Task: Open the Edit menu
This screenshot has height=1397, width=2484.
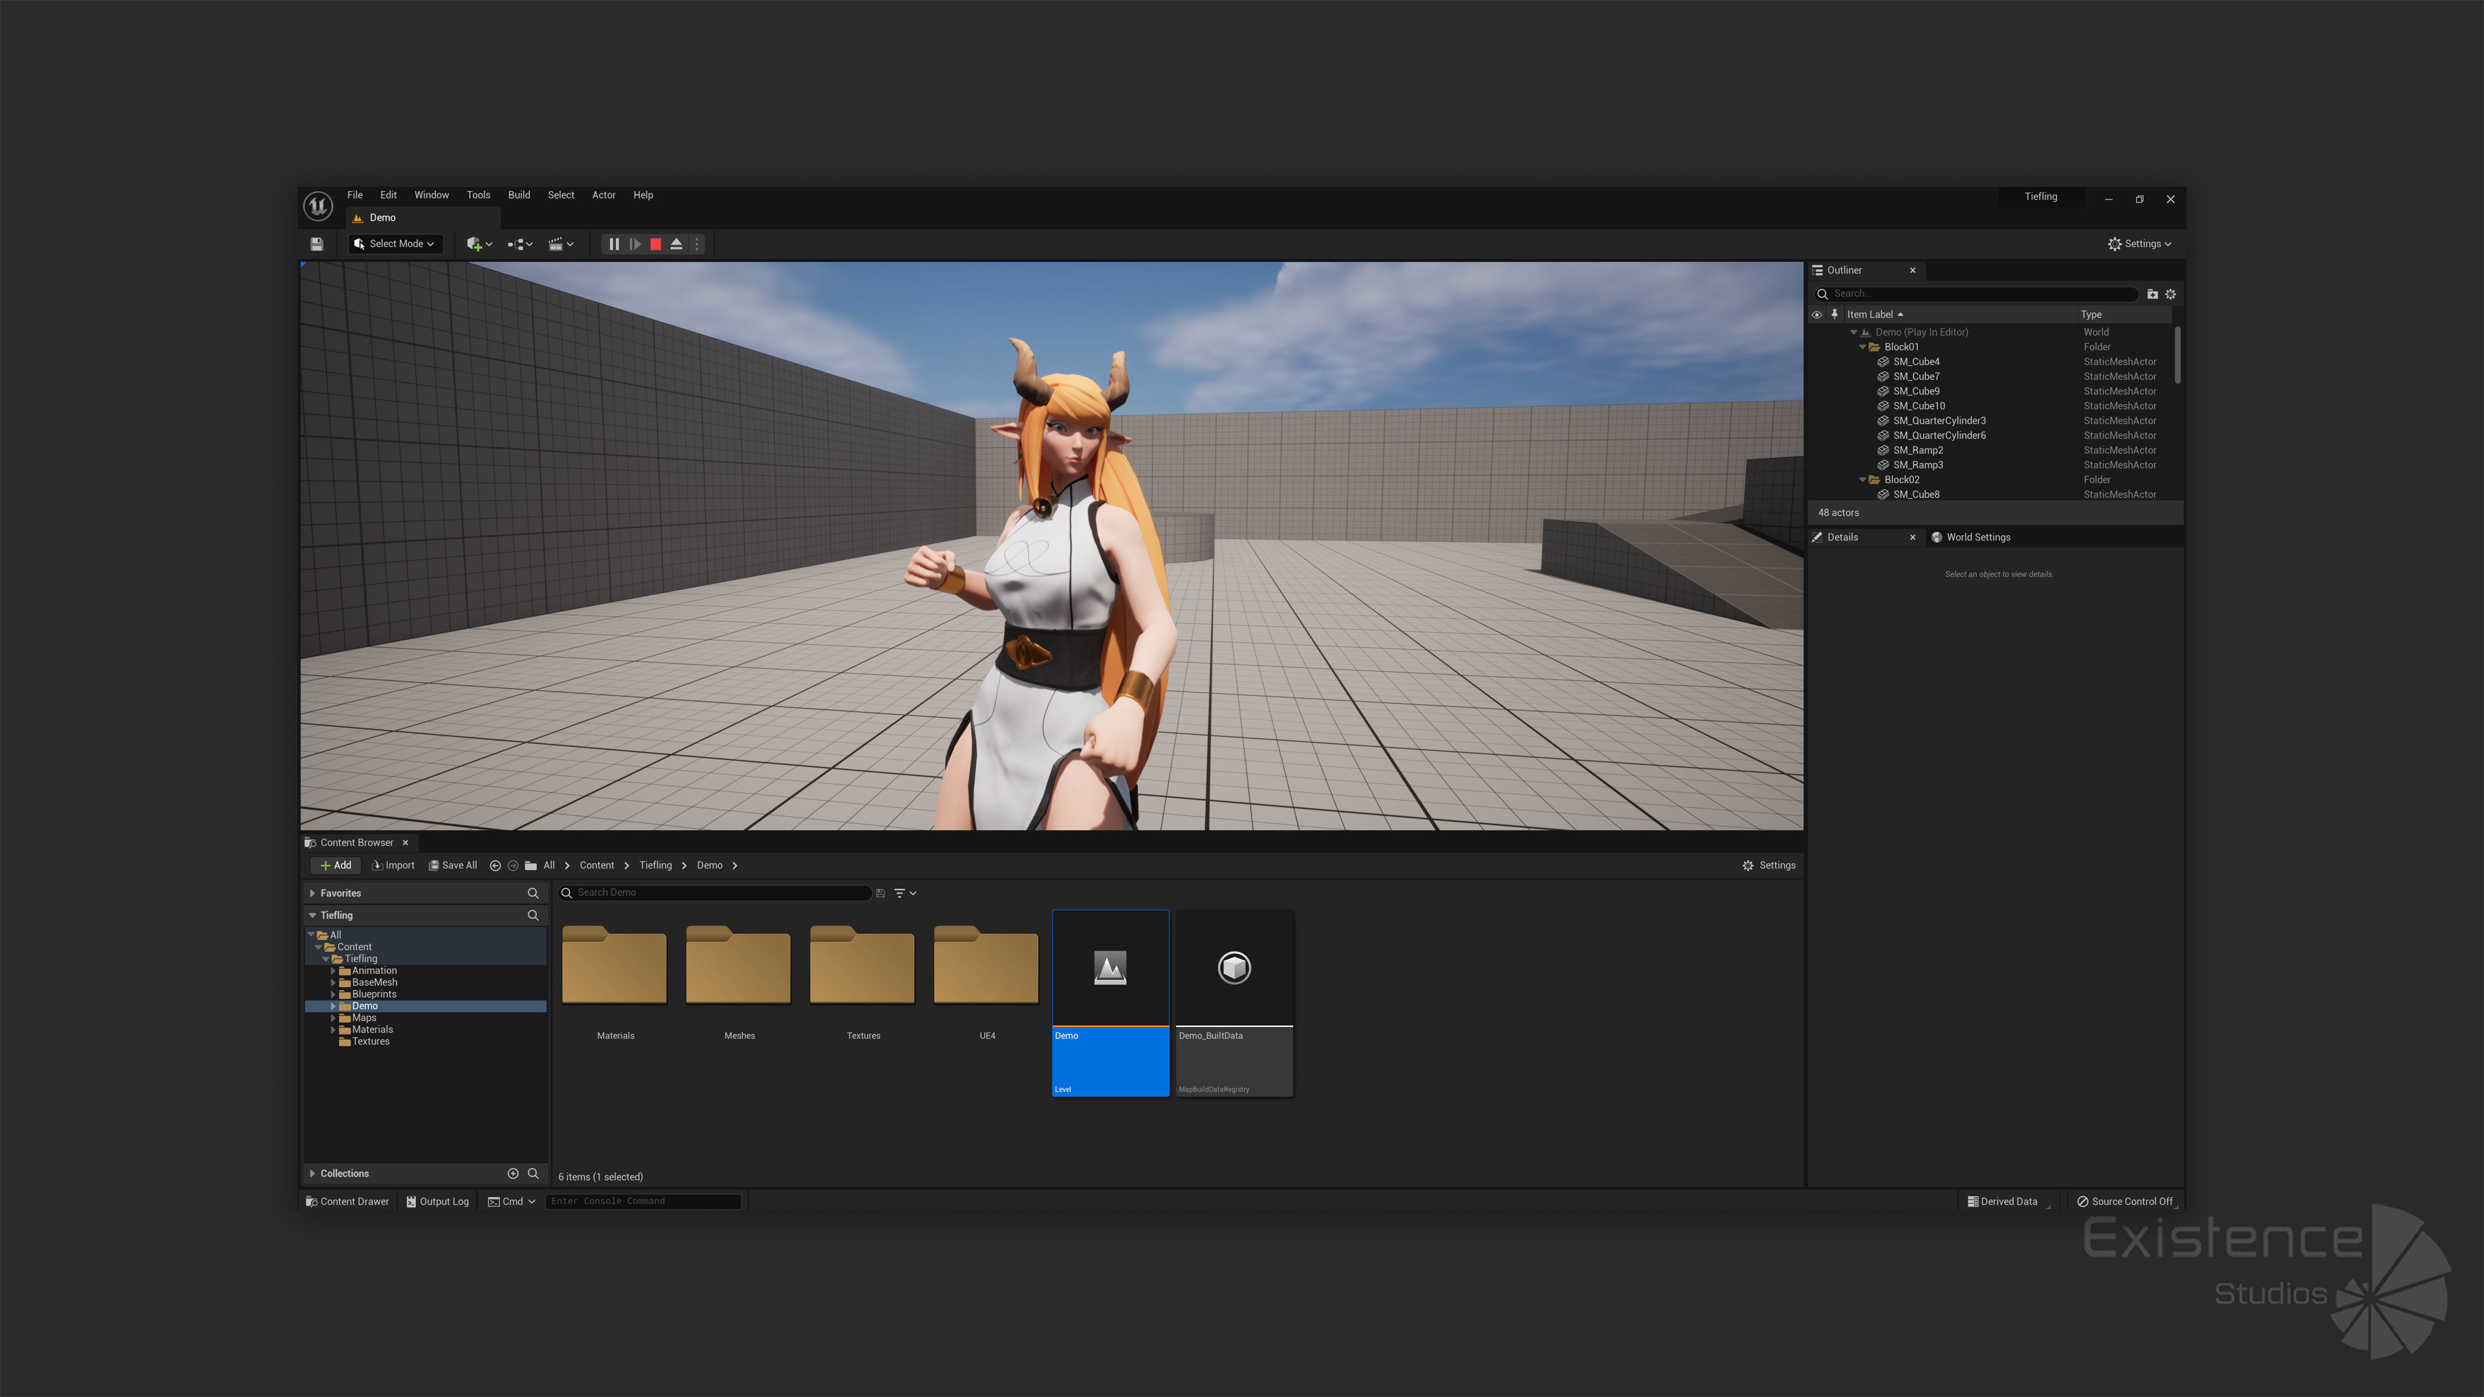Action: pos(389,195)
